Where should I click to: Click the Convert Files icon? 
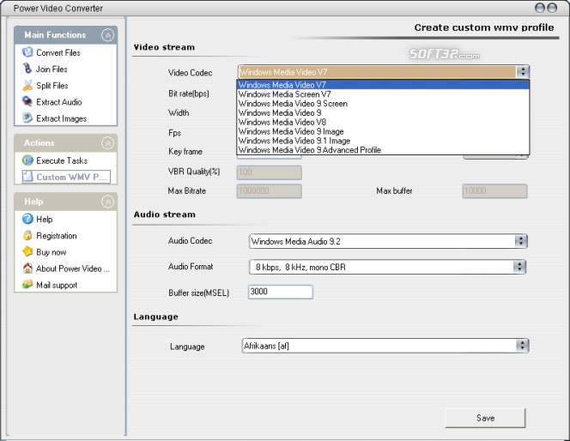(x=27, y=52)
